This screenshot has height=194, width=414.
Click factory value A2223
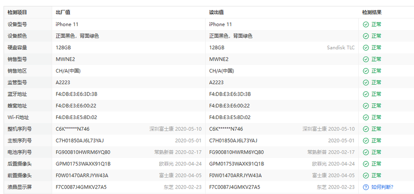tap(63, 83)
